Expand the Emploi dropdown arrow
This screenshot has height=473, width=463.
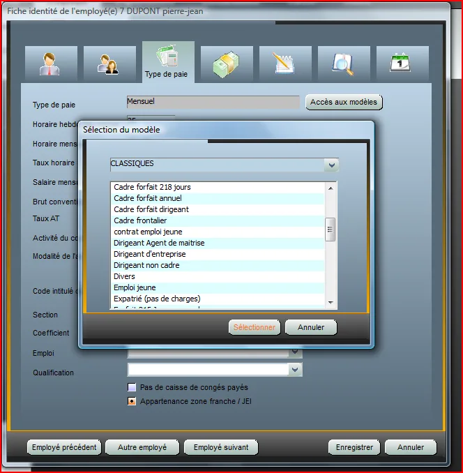pos(295,352)
